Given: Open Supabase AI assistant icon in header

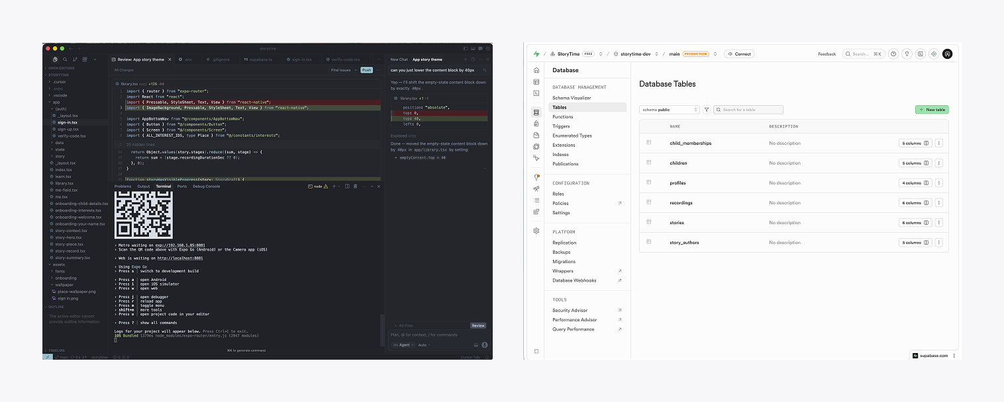Looking at the screenshot, I should coord(934,54).
